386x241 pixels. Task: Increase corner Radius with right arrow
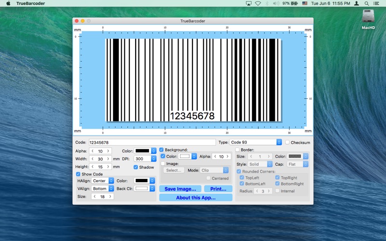pos(269,191)
